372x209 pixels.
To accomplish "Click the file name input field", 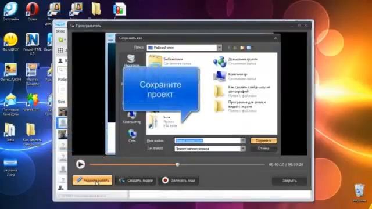I will [208, 140].
